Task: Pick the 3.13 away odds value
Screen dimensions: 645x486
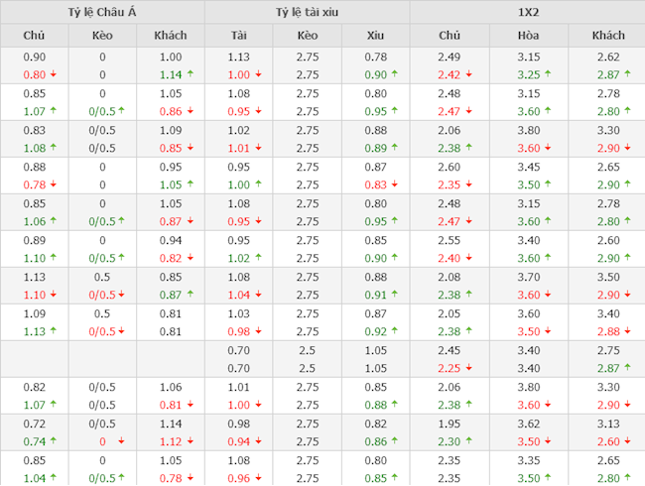Action: (607, 424)
